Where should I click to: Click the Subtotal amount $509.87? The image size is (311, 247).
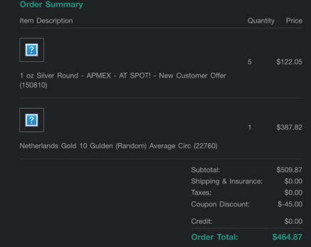[x=290, y=170]
